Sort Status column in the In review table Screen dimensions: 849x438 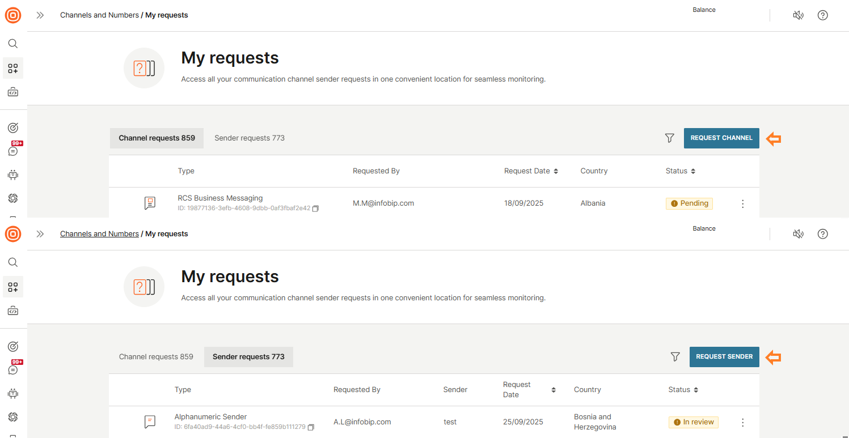tap(696, 390)
